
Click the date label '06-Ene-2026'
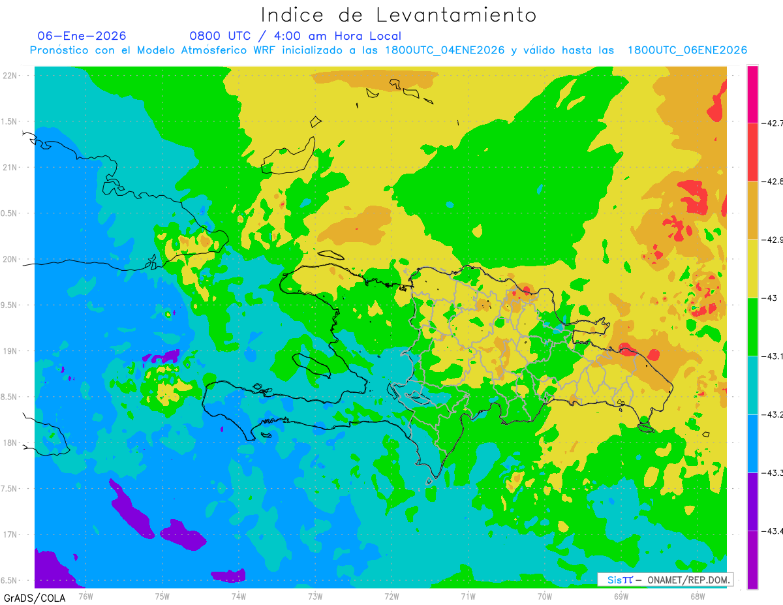point(82,36)
